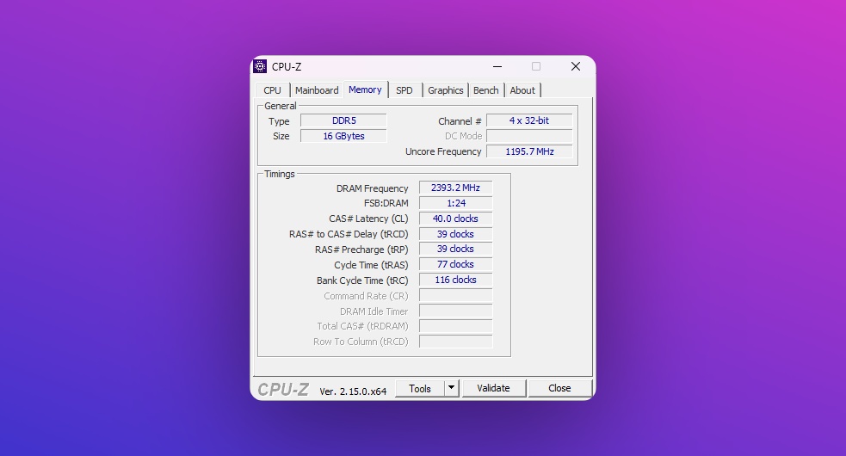The width and height of the screenshot is (846, 456).
Task: Click the Tools button
Action: click(420, 389)
